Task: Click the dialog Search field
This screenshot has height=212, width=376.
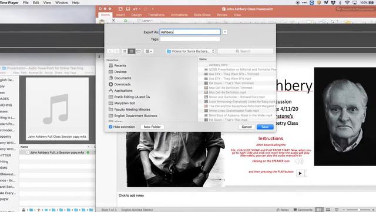Action: (246, 51)
